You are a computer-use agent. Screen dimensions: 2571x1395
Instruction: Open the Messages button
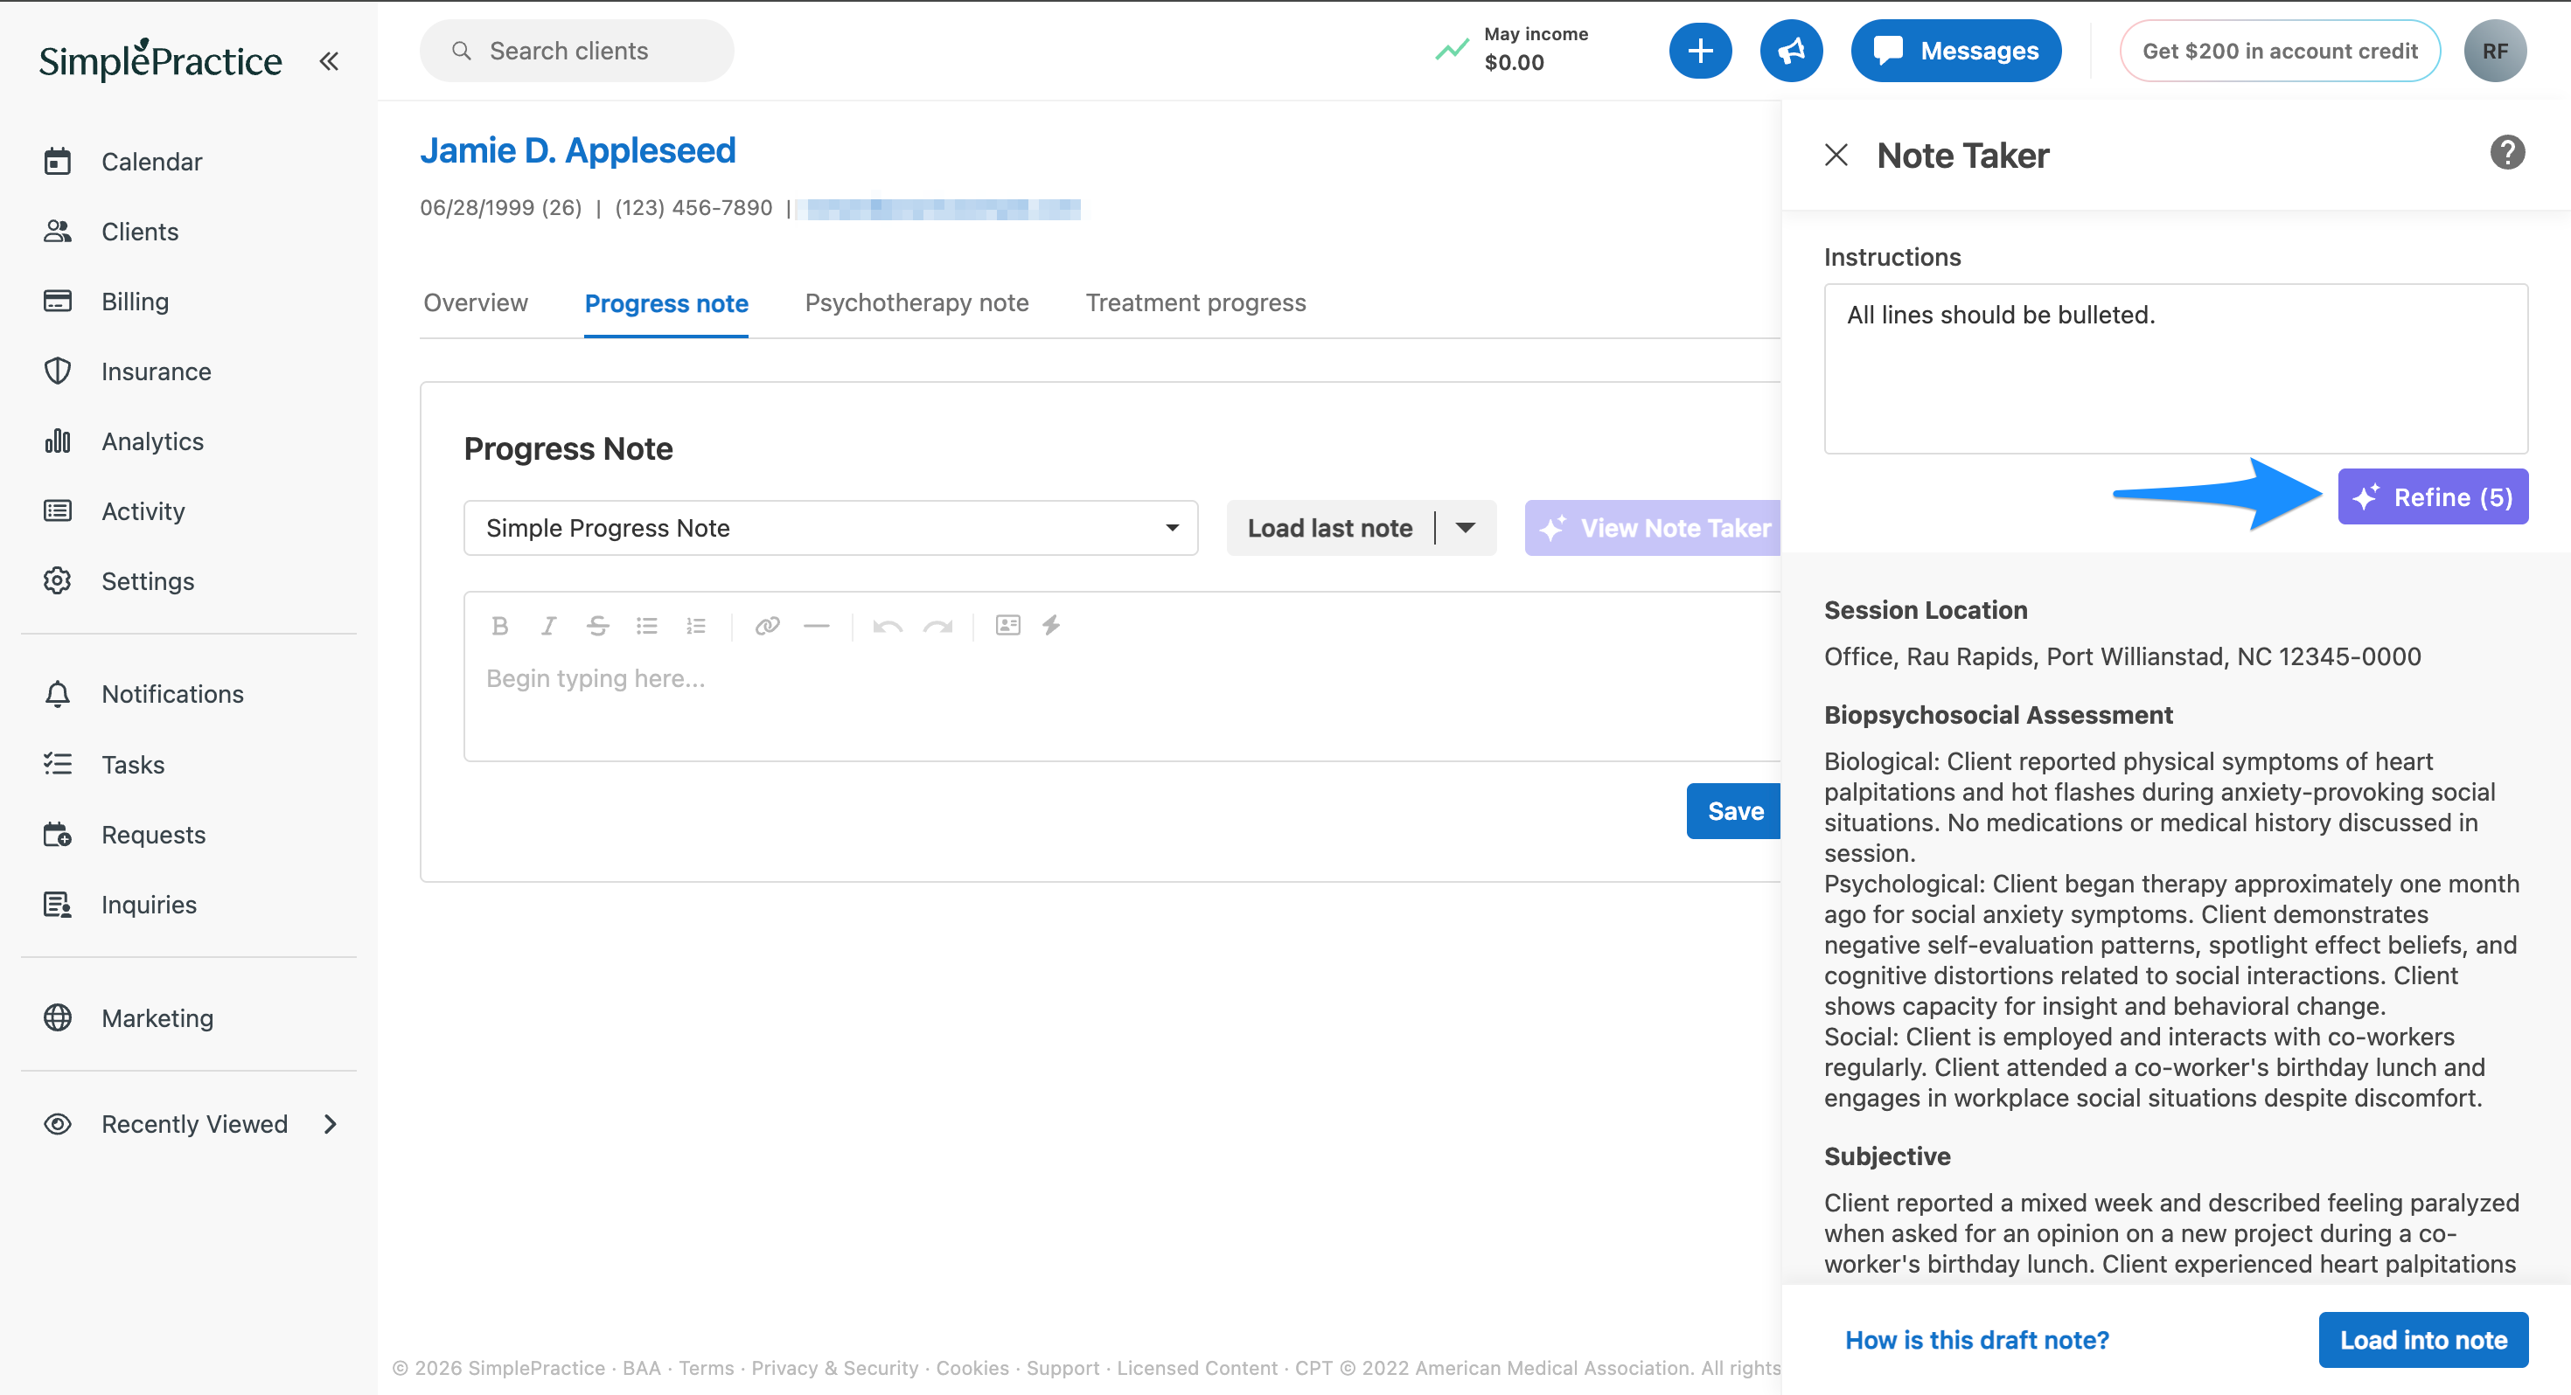tap(1955, 51)
